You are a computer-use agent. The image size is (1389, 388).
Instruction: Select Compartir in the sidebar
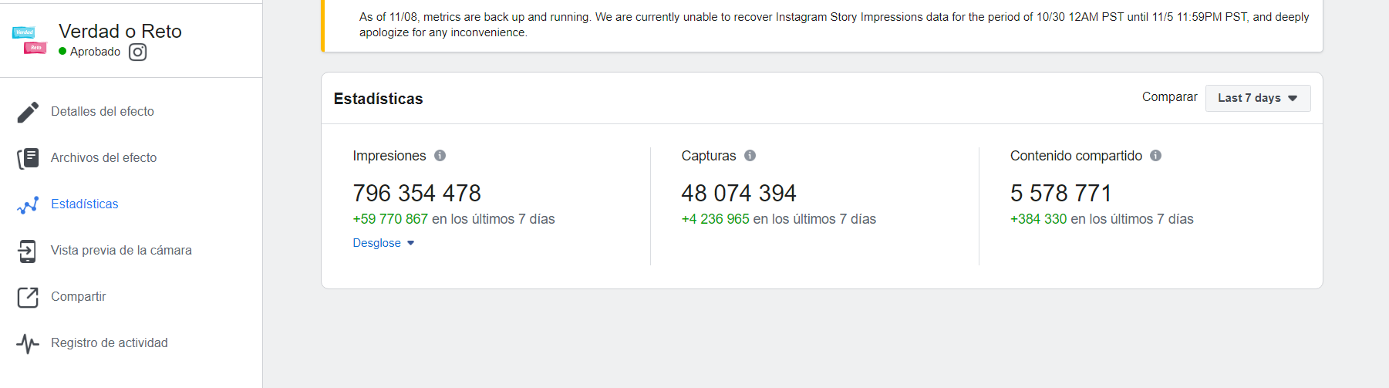(78, 297)
